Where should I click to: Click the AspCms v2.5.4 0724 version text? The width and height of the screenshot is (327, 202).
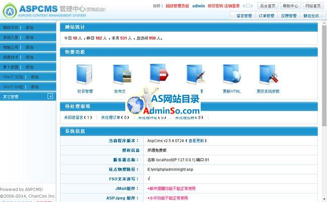click(x=166, y=141)
